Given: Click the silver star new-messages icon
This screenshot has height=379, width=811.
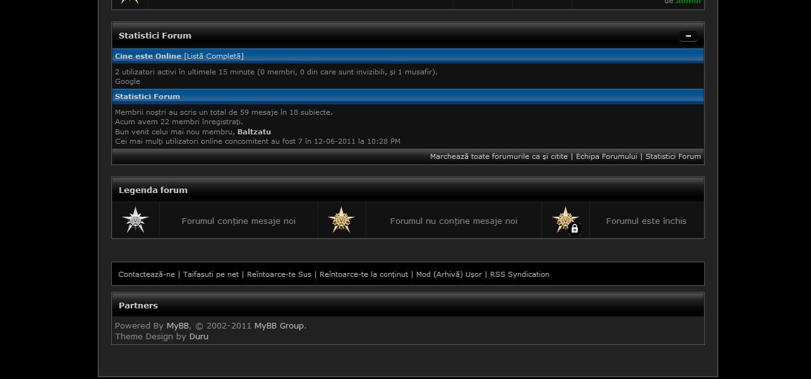Looking at the screenshot, I should (x=135, y=221).
